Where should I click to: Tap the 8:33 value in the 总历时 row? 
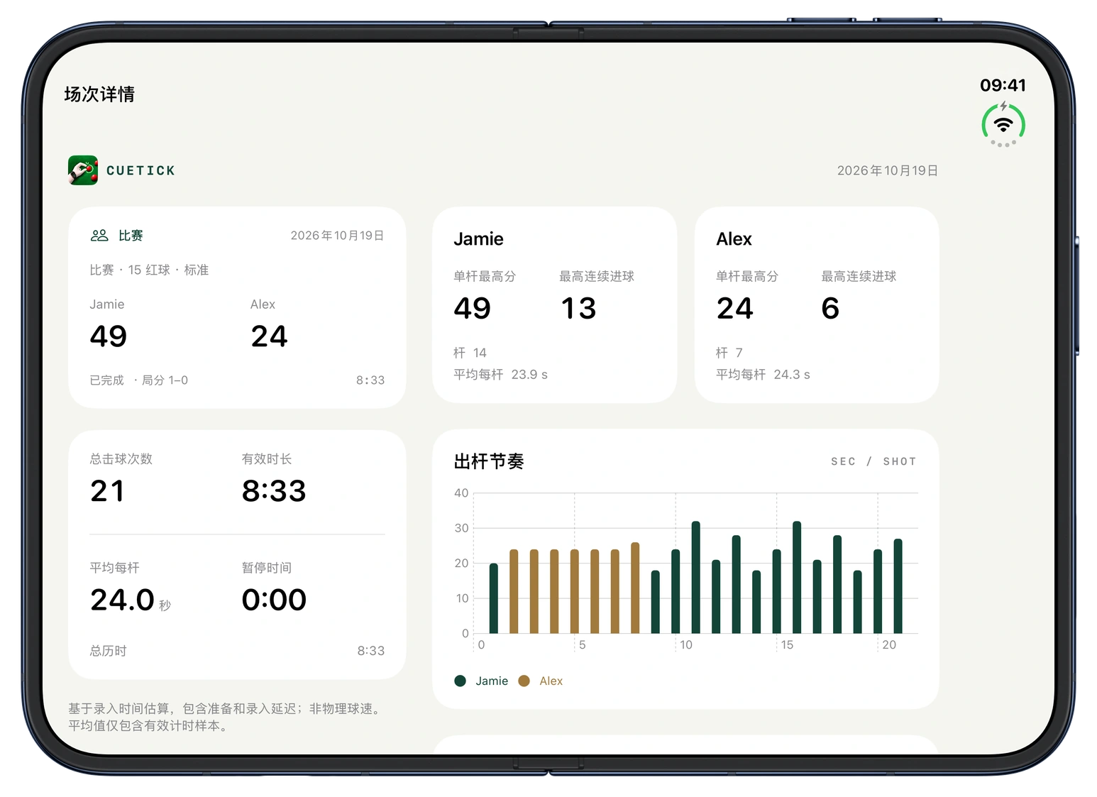click(371, 652)
